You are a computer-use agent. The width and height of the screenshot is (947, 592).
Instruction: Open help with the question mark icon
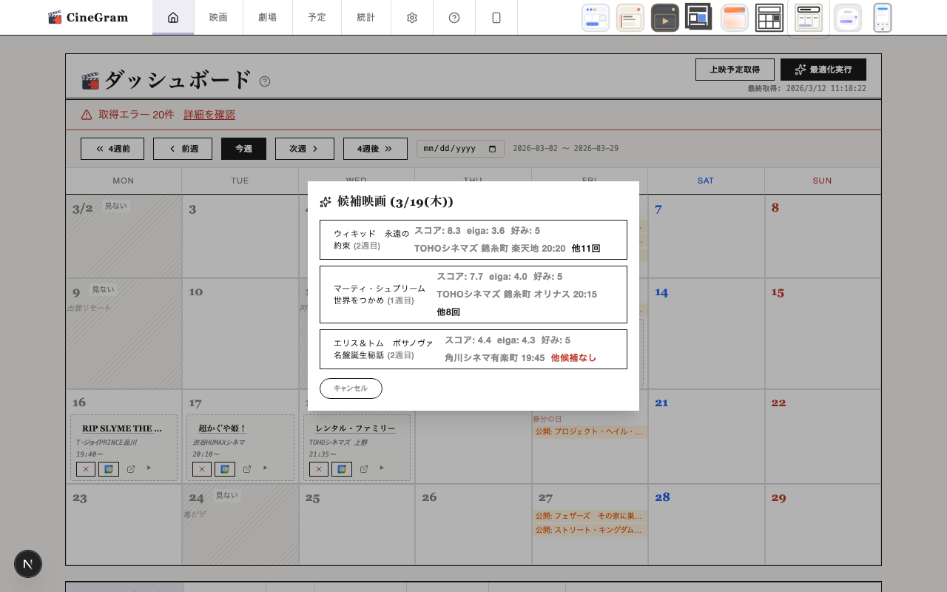coord(454,17)
